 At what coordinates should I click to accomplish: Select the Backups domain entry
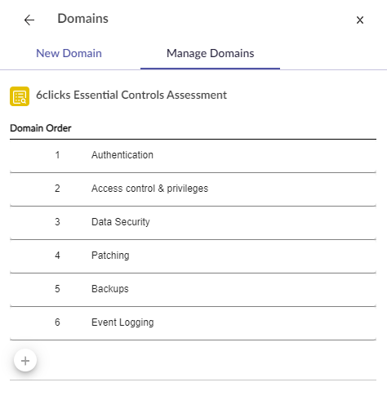pos(193,290)
